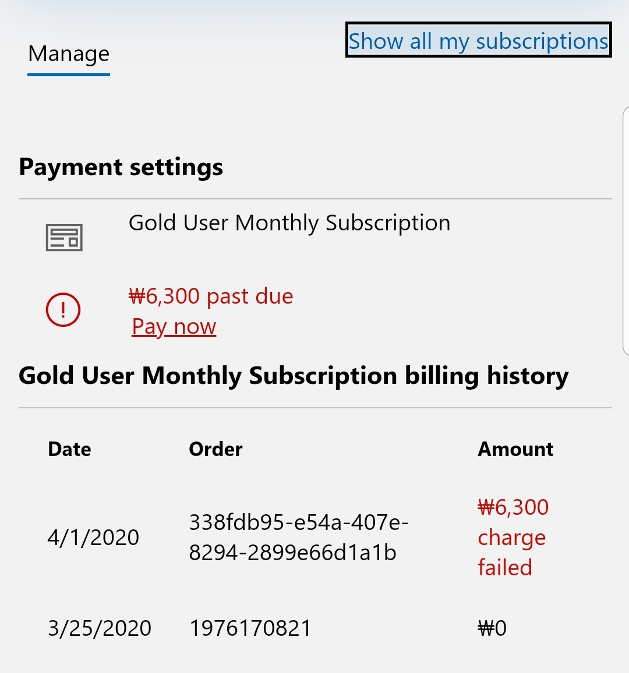Viewport: 629px width, 673px height.
Task: Select order ID 338fdb95-e54a-407e
Action: point(299,522)
